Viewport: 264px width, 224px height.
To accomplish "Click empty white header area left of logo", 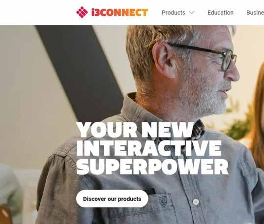I will [37, 12].
